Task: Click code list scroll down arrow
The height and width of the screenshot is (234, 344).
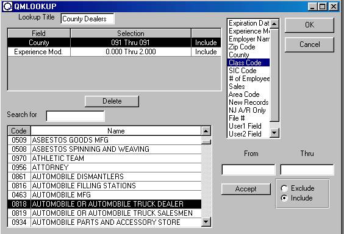Action: [206, 222]
